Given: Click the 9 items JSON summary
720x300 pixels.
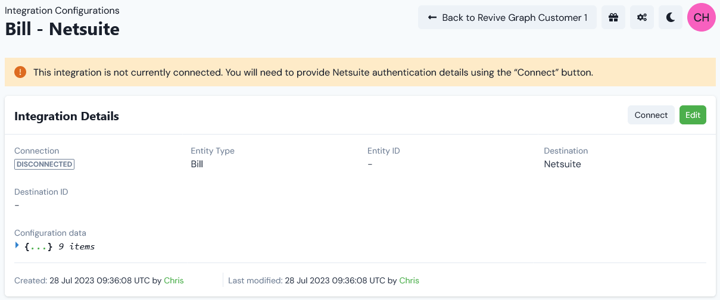Looking at the screenshot, I should click(x=76, y=246).
